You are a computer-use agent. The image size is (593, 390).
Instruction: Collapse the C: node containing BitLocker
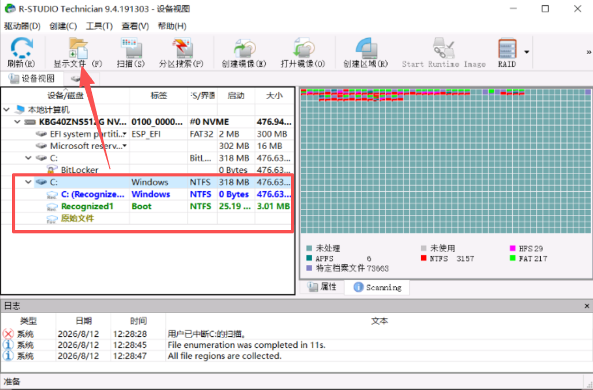pos(29,158)
